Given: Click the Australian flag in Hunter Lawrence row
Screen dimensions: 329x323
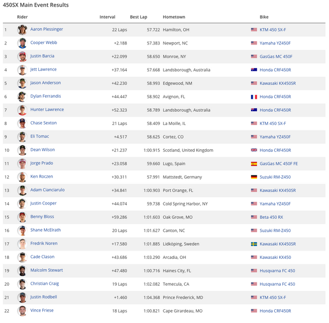Looking at the screenshot, I should pos(254,110).
